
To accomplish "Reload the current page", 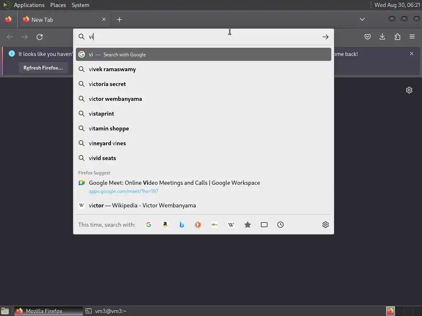I will [40, 37].
